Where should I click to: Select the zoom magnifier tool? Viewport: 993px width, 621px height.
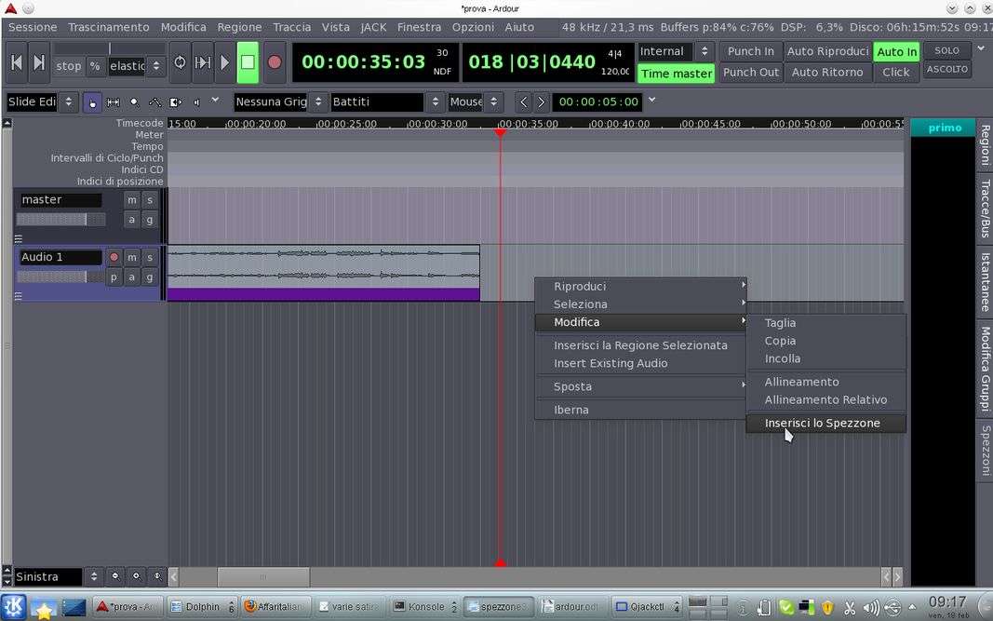click(134, 101)
